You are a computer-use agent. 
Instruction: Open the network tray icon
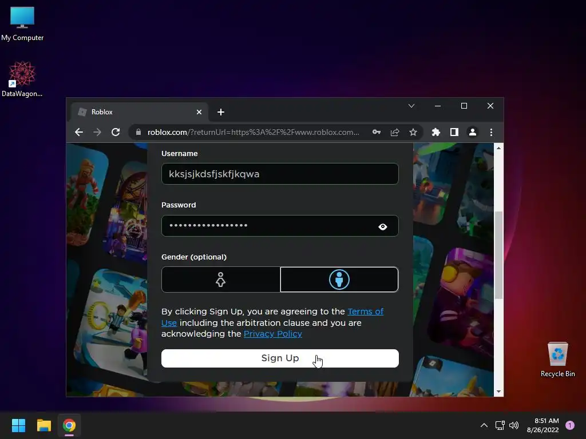coord(500,425)
